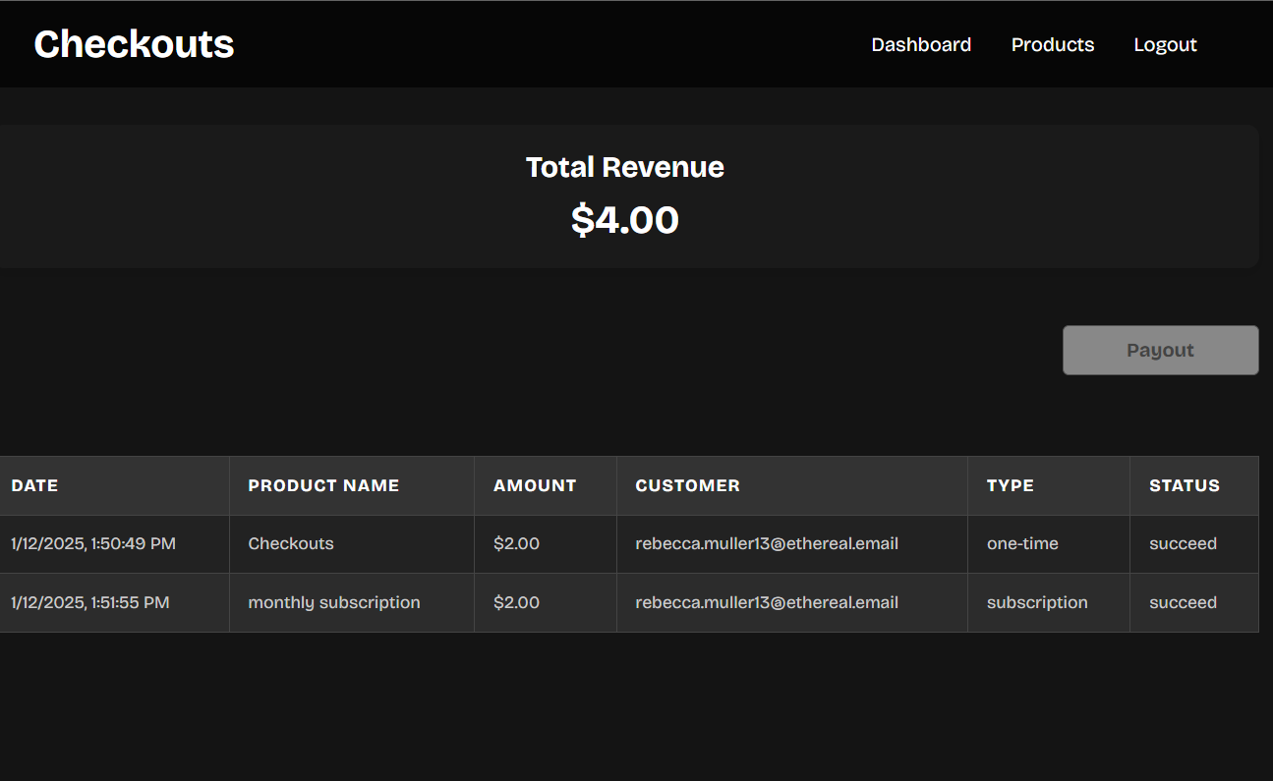Image resolution: width=1273 pixels, height=781 pixels.
Task: Click the succeed status on first row
Action: coord(1183,543)
